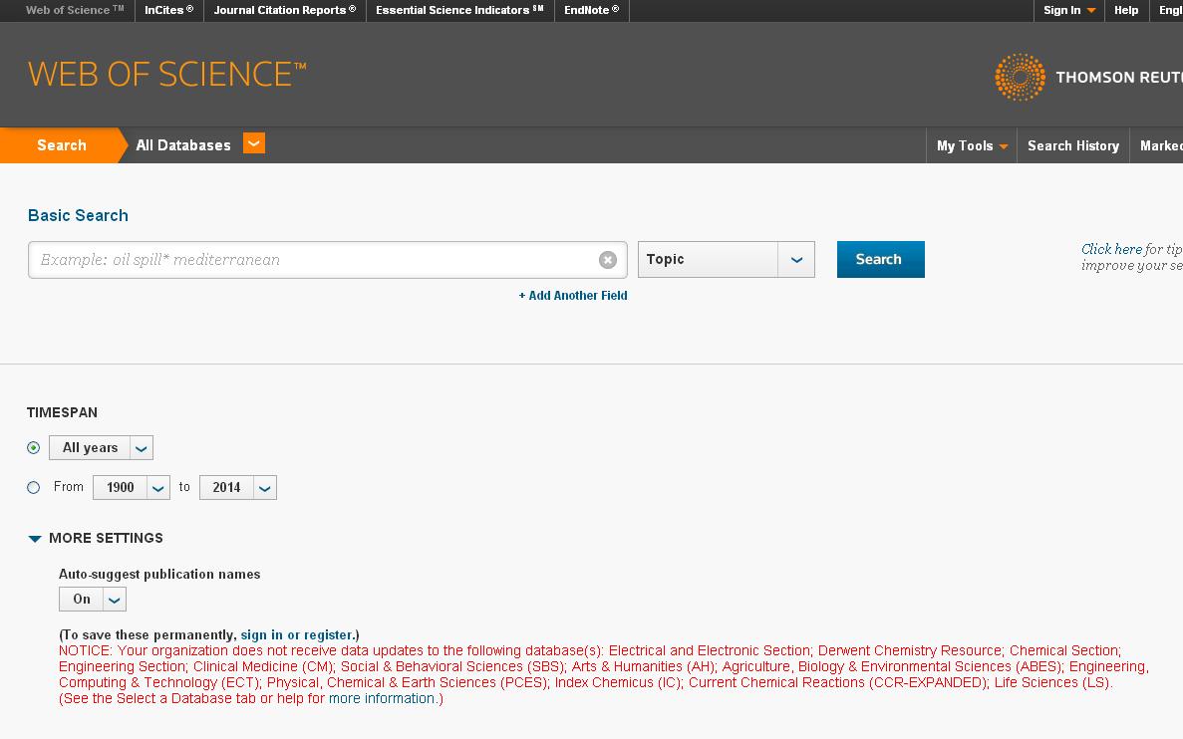Clear the search box with X icon
The height and width of the screenshot is (739, 1183).
pos(607,260)
